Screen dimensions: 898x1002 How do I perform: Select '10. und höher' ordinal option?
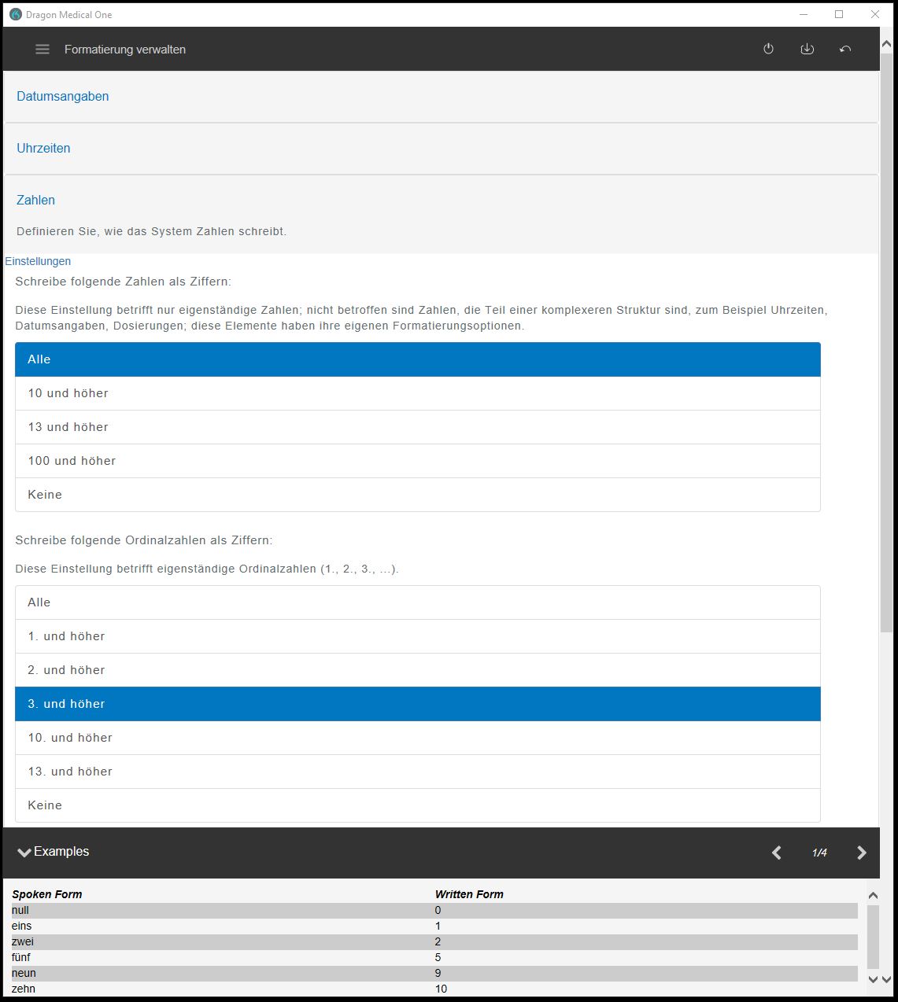tap(417, 738)
